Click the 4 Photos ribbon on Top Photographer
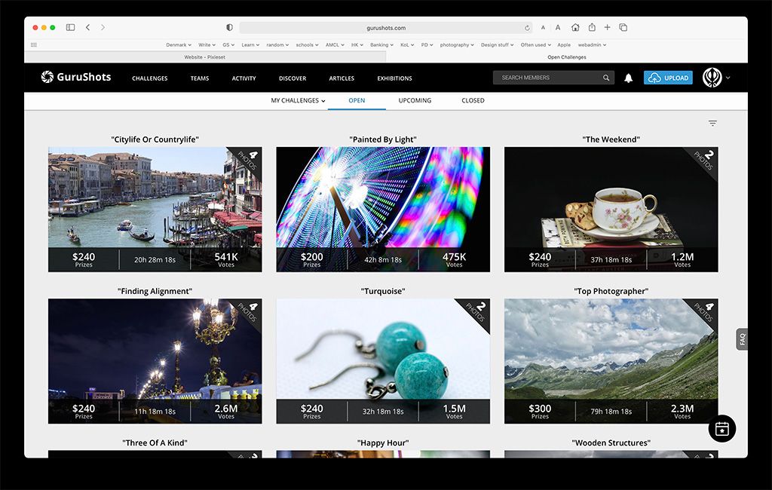772x490 pixels. point(703,312)
